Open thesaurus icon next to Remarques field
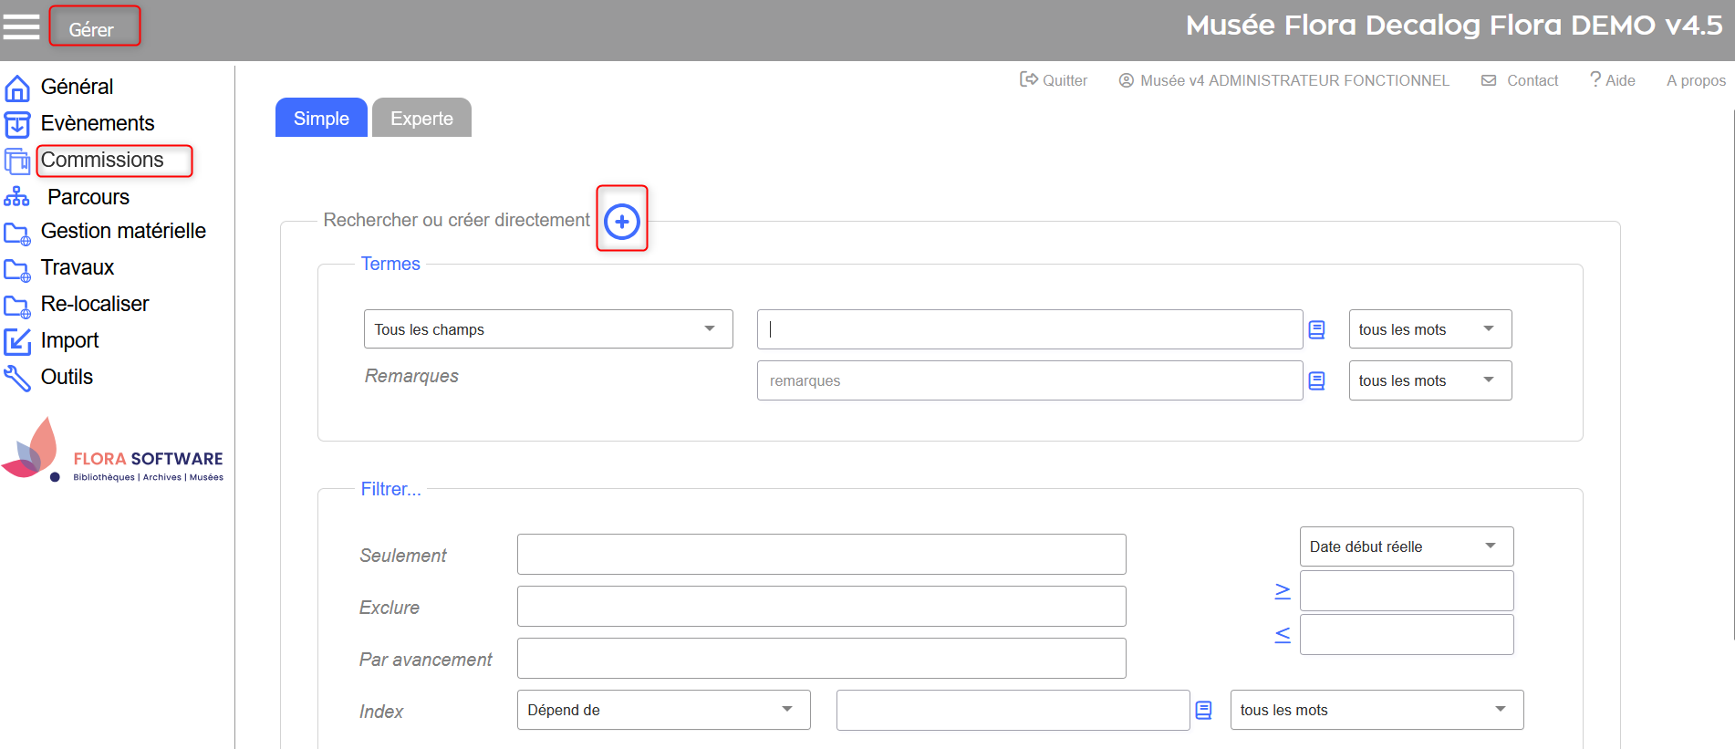This screenshot has width=1735, height=749. tap(1316, 380)
